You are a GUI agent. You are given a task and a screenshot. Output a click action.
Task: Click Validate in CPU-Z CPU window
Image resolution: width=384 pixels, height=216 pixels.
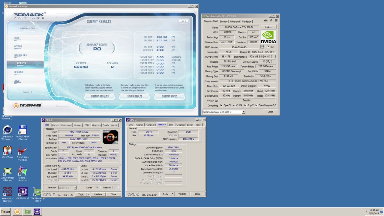pyautogui.click(x=98, y=194)
